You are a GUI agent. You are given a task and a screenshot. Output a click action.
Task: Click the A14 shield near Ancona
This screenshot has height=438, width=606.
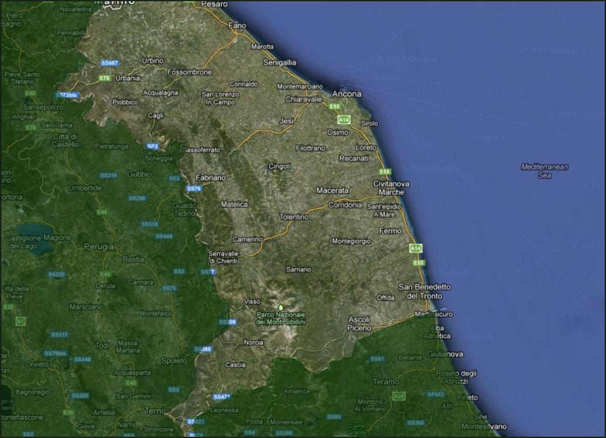(x=344, y=119)
